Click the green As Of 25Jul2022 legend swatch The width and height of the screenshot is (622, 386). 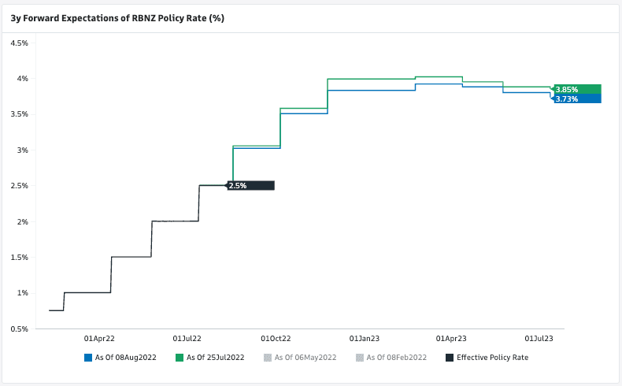[x=180, y=358]
